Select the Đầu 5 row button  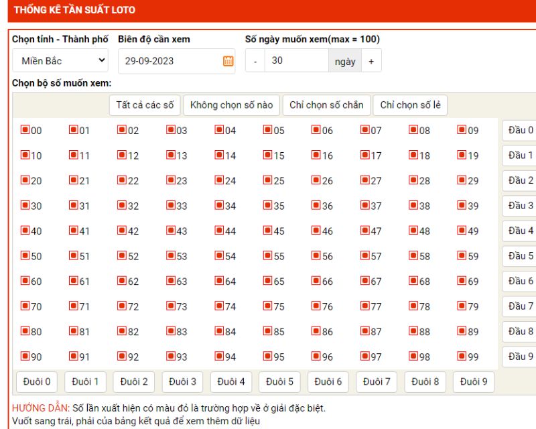520,256
